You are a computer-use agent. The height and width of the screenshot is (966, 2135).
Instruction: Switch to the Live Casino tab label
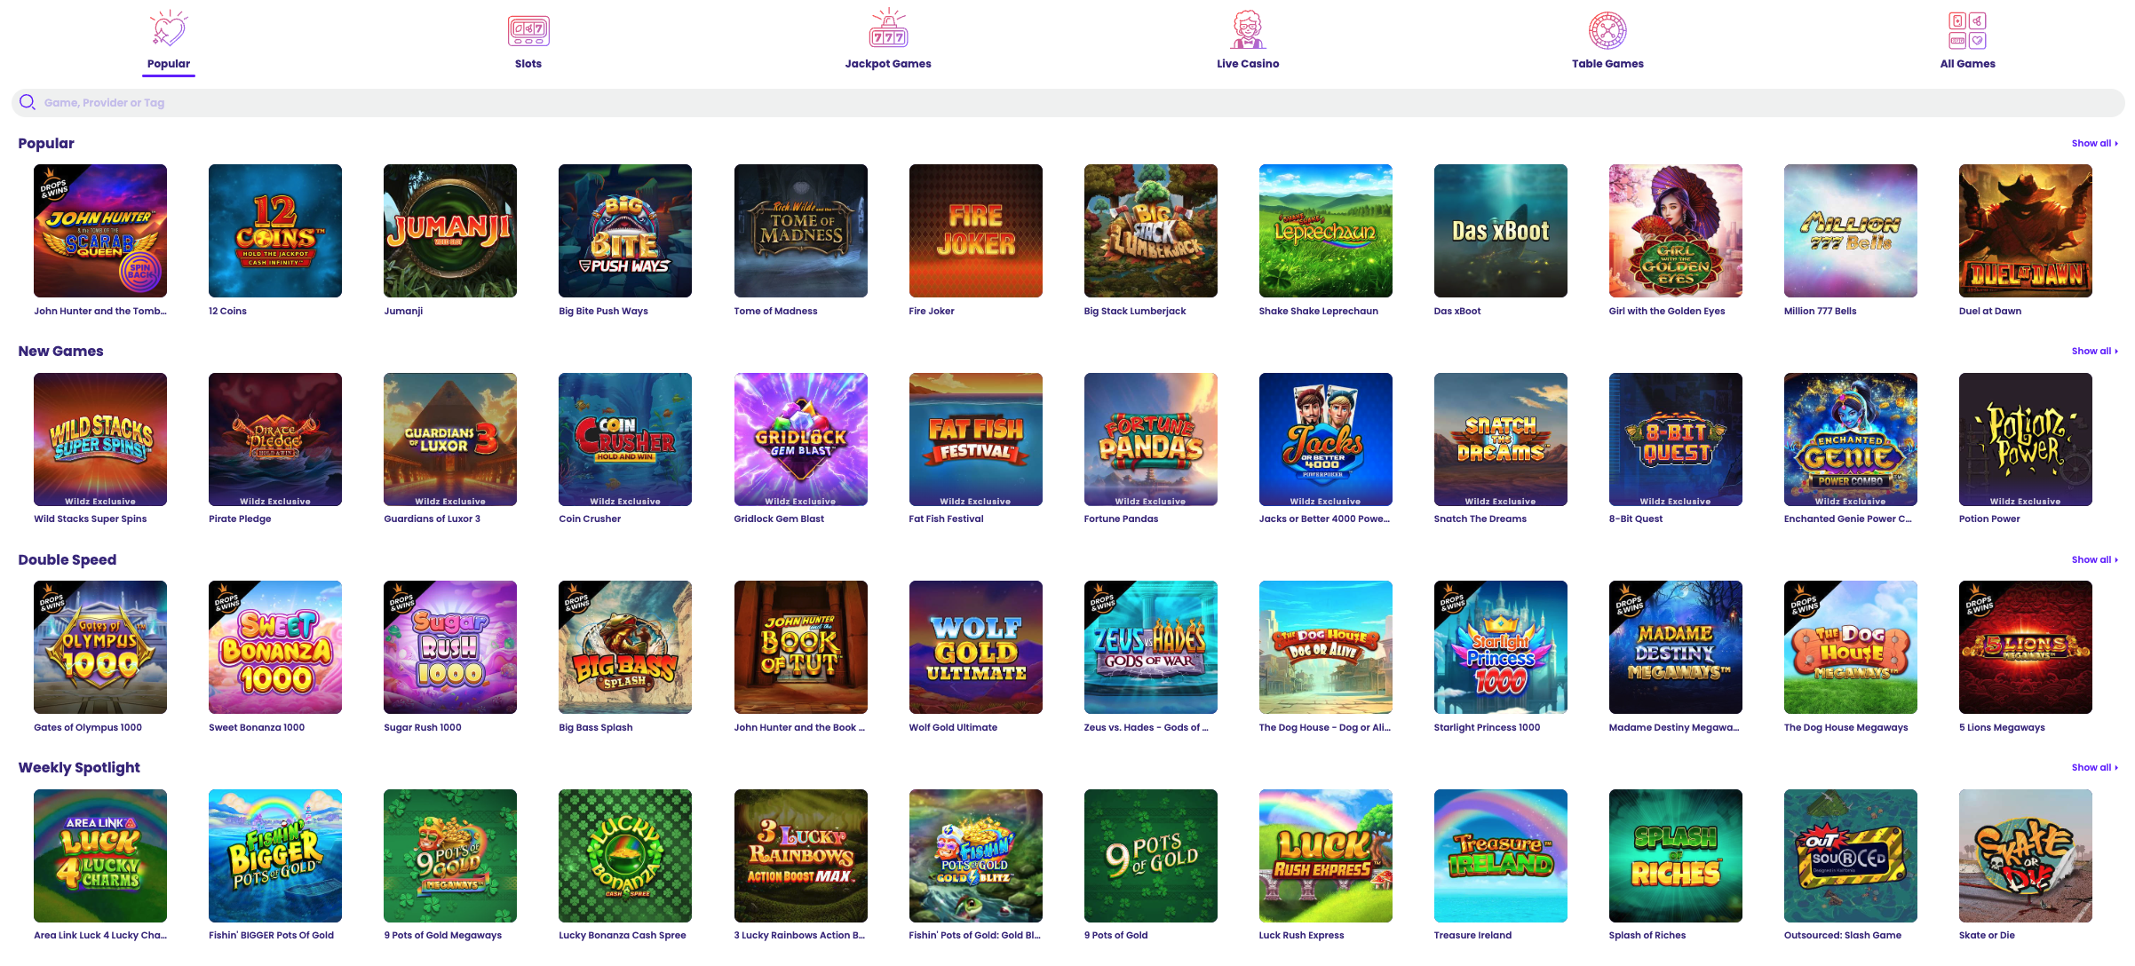point(1248,64)
